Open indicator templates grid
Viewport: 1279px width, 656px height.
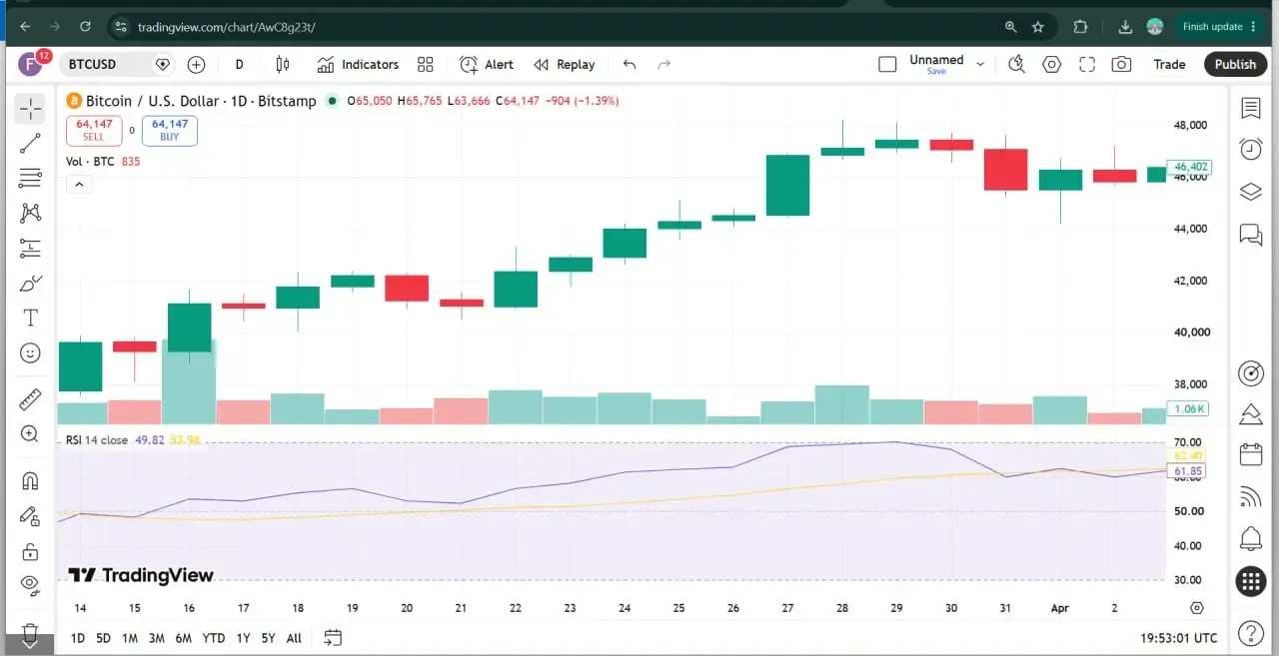click(x=426, y=64)
